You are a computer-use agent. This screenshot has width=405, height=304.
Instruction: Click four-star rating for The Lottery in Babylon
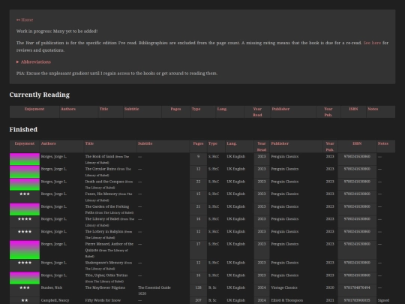click(25, 232)
